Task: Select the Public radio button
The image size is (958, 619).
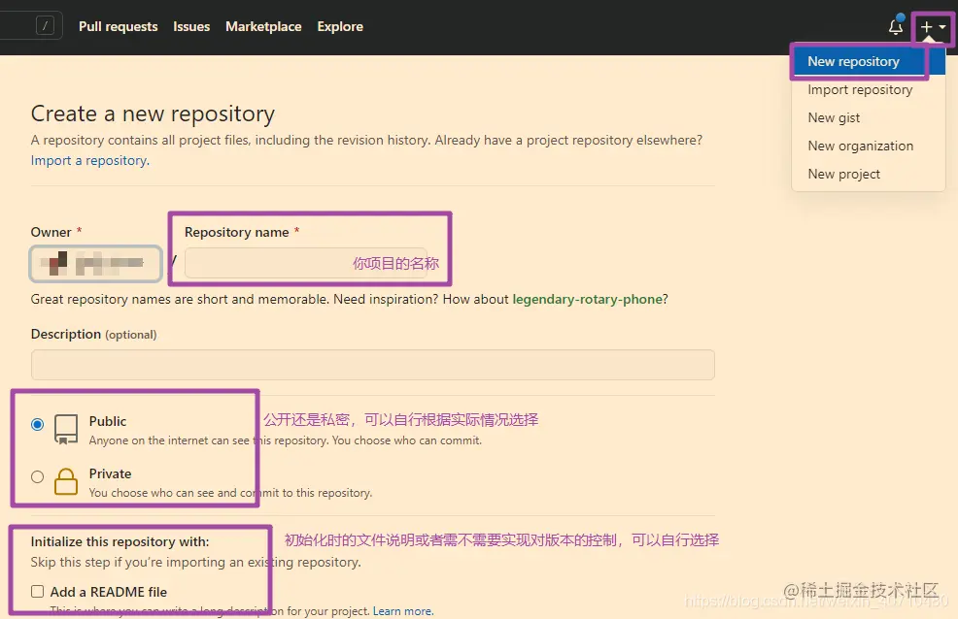Action: [37, 424]
